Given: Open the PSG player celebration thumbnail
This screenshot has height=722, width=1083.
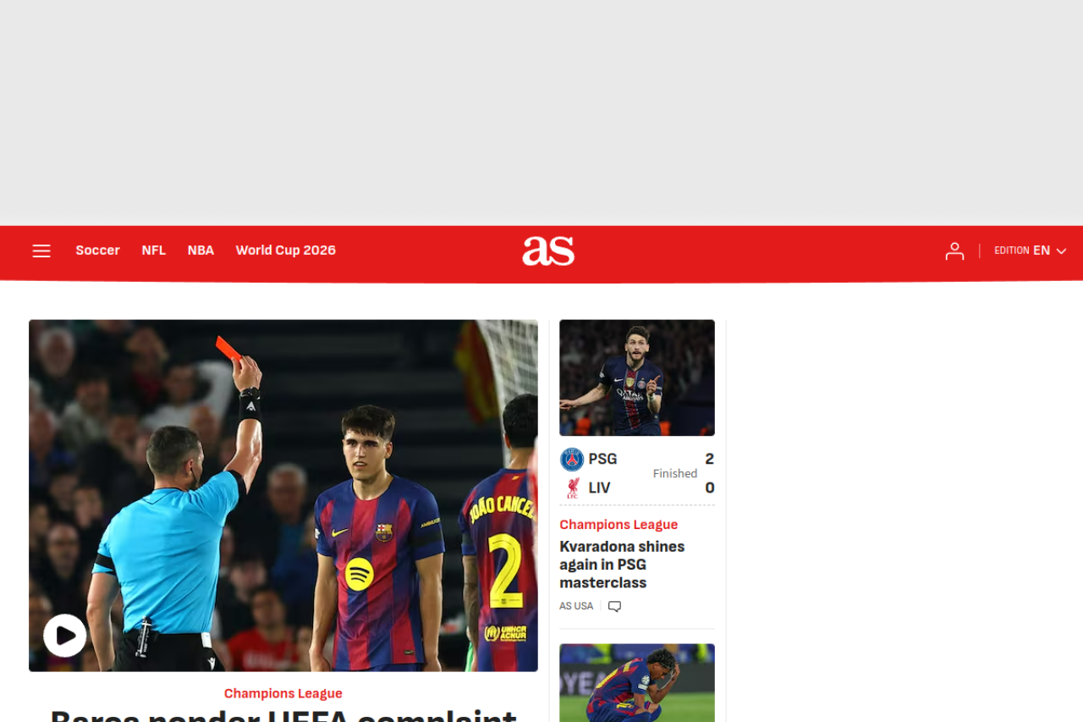Looking at the screenshot, I should pyautogui.click(x=637, y=378).
